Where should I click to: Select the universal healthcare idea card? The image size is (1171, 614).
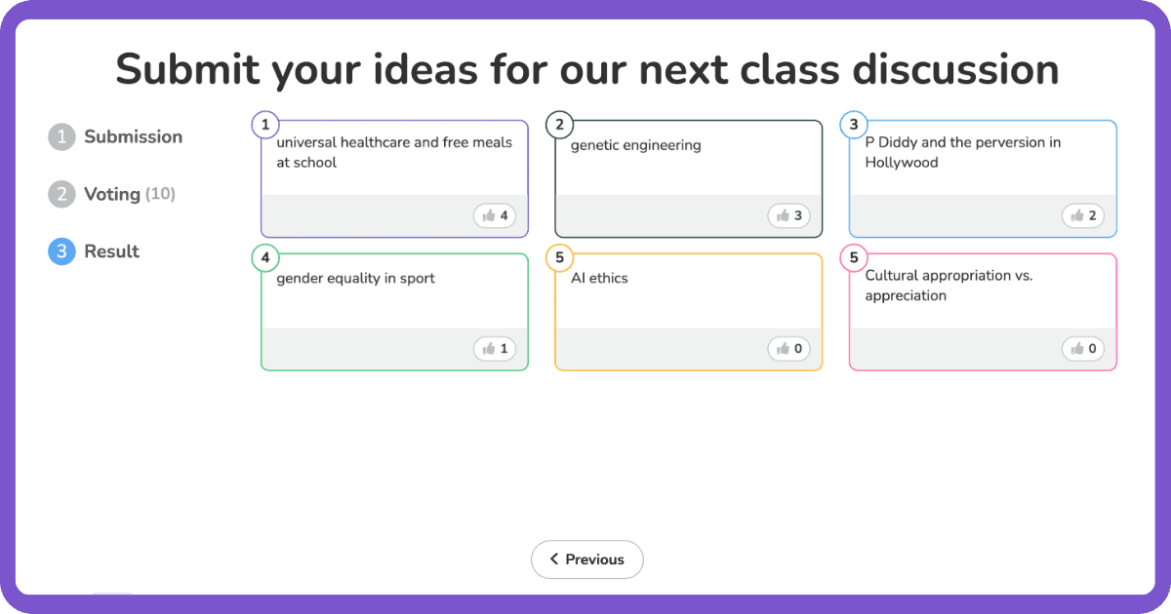click(x=394, y=178)
